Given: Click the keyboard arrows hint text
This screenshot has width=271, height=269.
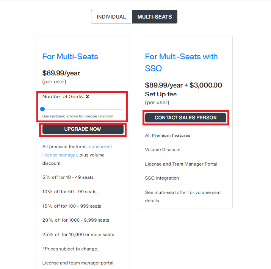Looking at the screenshot, I should coord(78,116).
